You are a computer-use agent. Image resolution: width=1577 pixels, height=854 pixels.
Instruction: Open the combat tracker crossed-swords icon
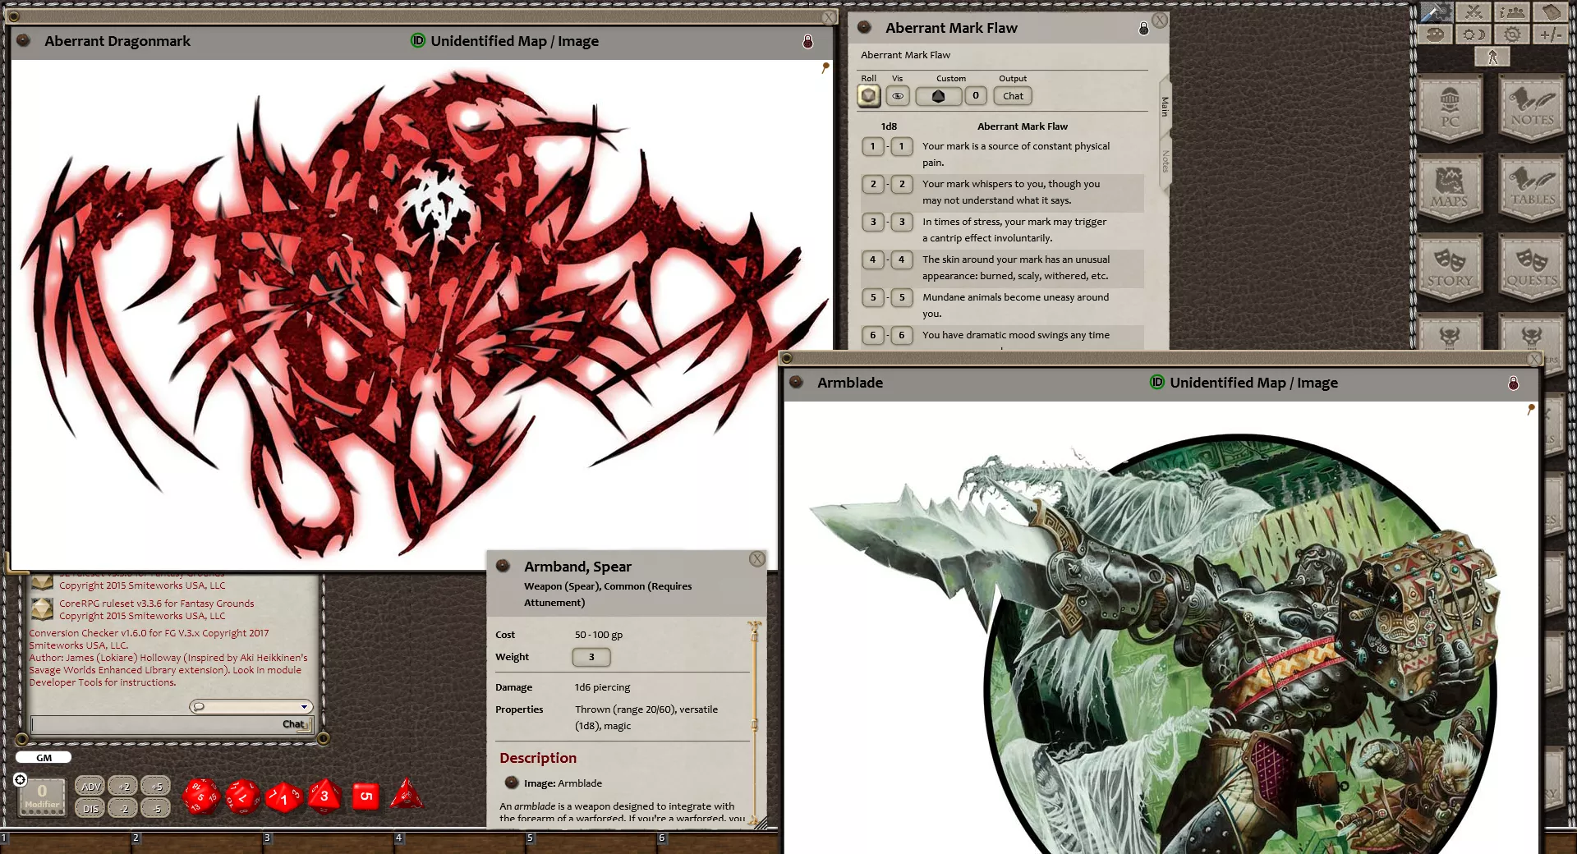click(1474, 11)
